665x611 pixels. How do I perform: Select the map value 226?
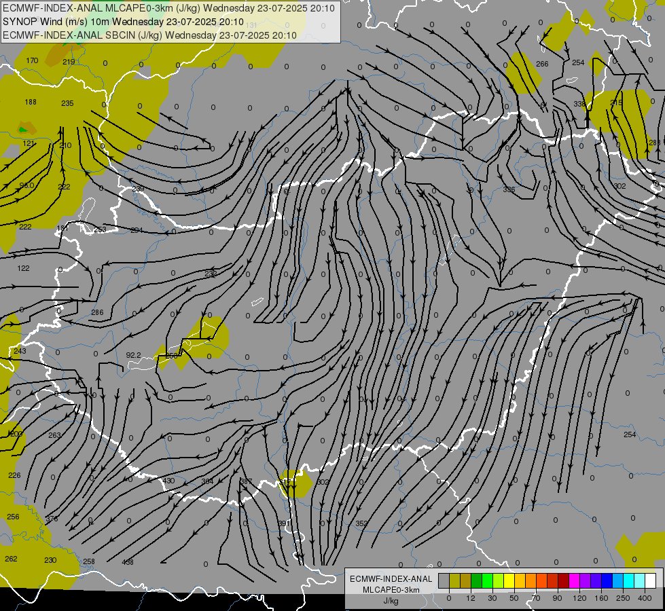point(14,475)
